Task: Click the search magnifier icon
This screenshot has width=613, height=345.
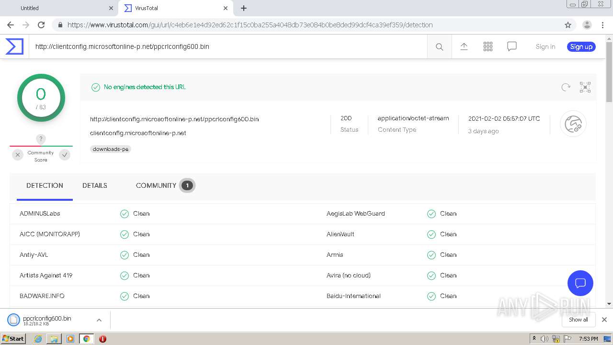Action: 439,46
